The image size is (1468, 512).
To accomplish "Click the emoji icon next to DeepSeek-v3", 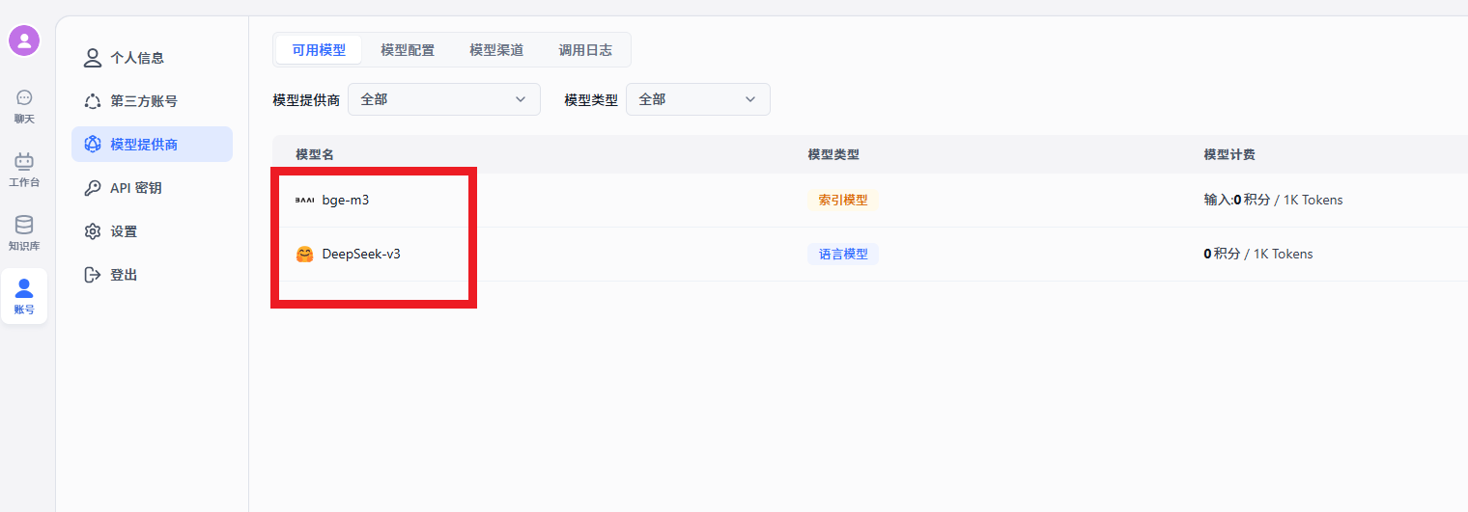I will click(304, 255).
